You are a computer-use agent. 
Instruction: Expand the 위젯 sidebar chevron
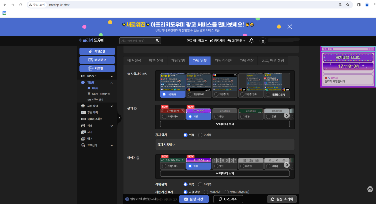[112, 126]
